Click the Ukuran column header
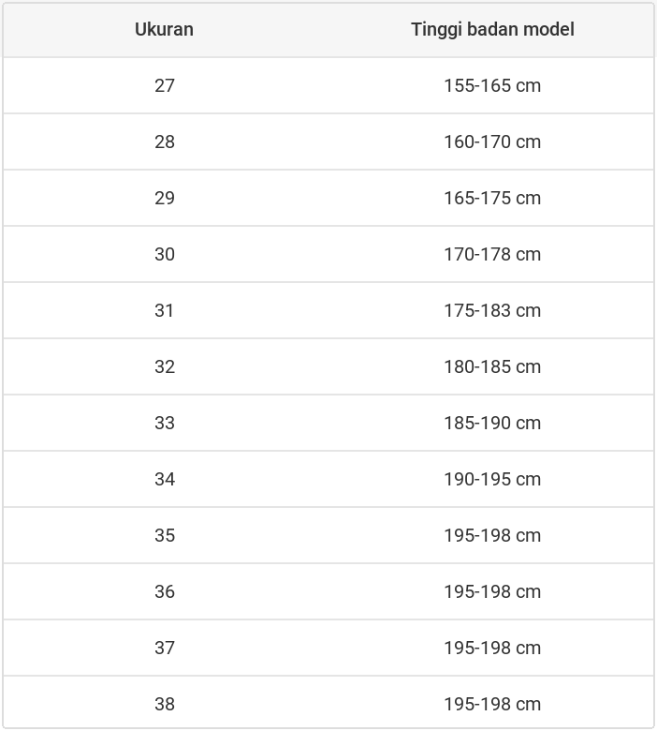Screen dimensions: 657x731 pos(164,29)
